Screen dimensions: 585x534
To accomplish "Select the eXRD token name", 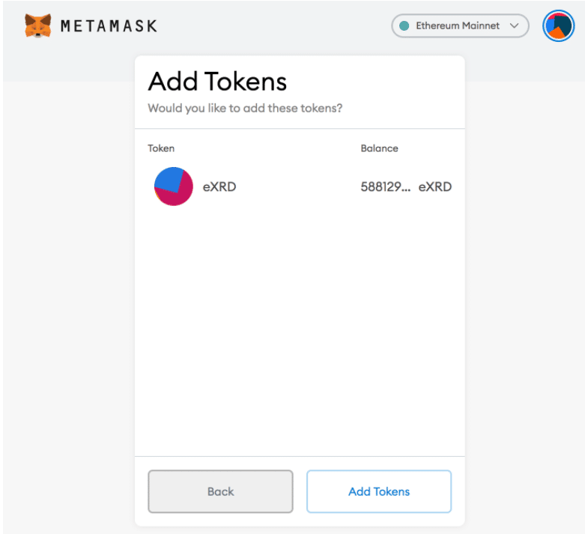I will coord(219,186).
